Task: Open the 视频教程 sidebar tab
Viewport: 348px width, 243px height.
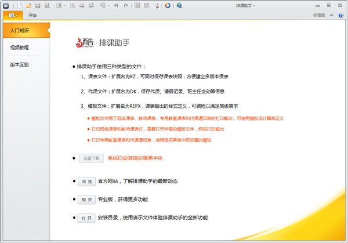Action: [x=27, y=48]
